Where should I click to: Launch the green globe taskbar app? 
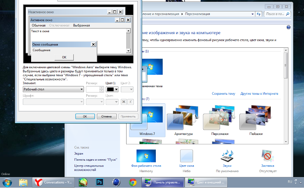coord(83,182)
